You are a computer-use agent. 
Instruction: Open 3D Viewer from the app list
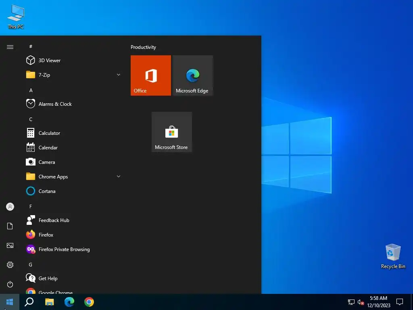(x=73, y=61)
